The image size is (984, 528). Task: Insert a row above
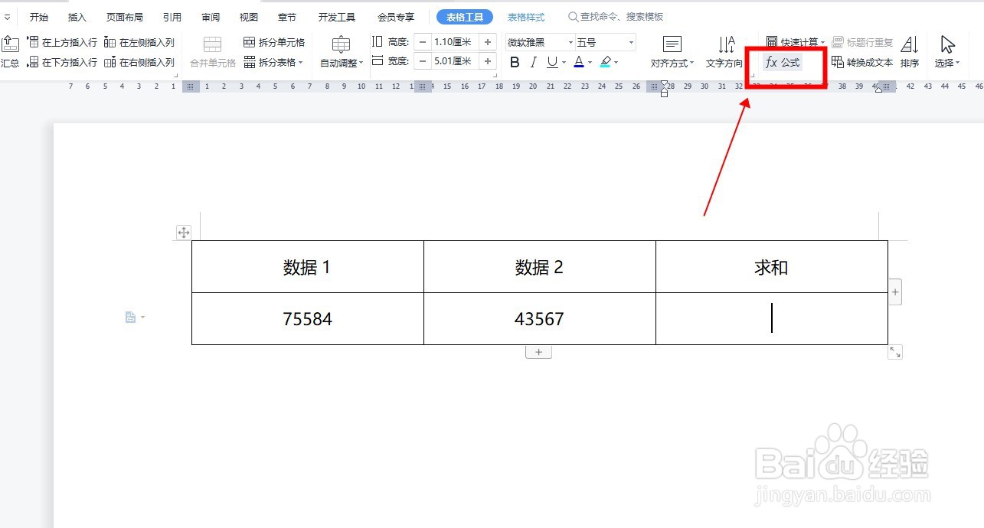click(x=62, y=42)
